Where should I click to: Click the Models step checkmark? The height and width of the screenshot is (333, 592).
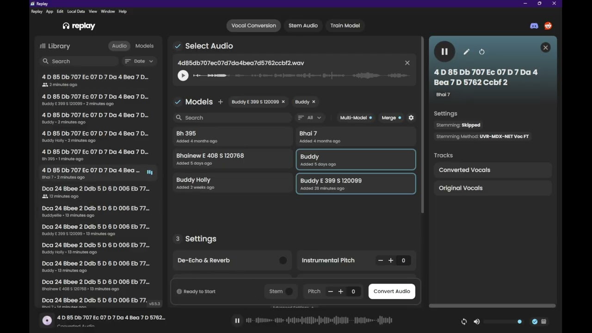pyautogui.click(x=178, y=102)
